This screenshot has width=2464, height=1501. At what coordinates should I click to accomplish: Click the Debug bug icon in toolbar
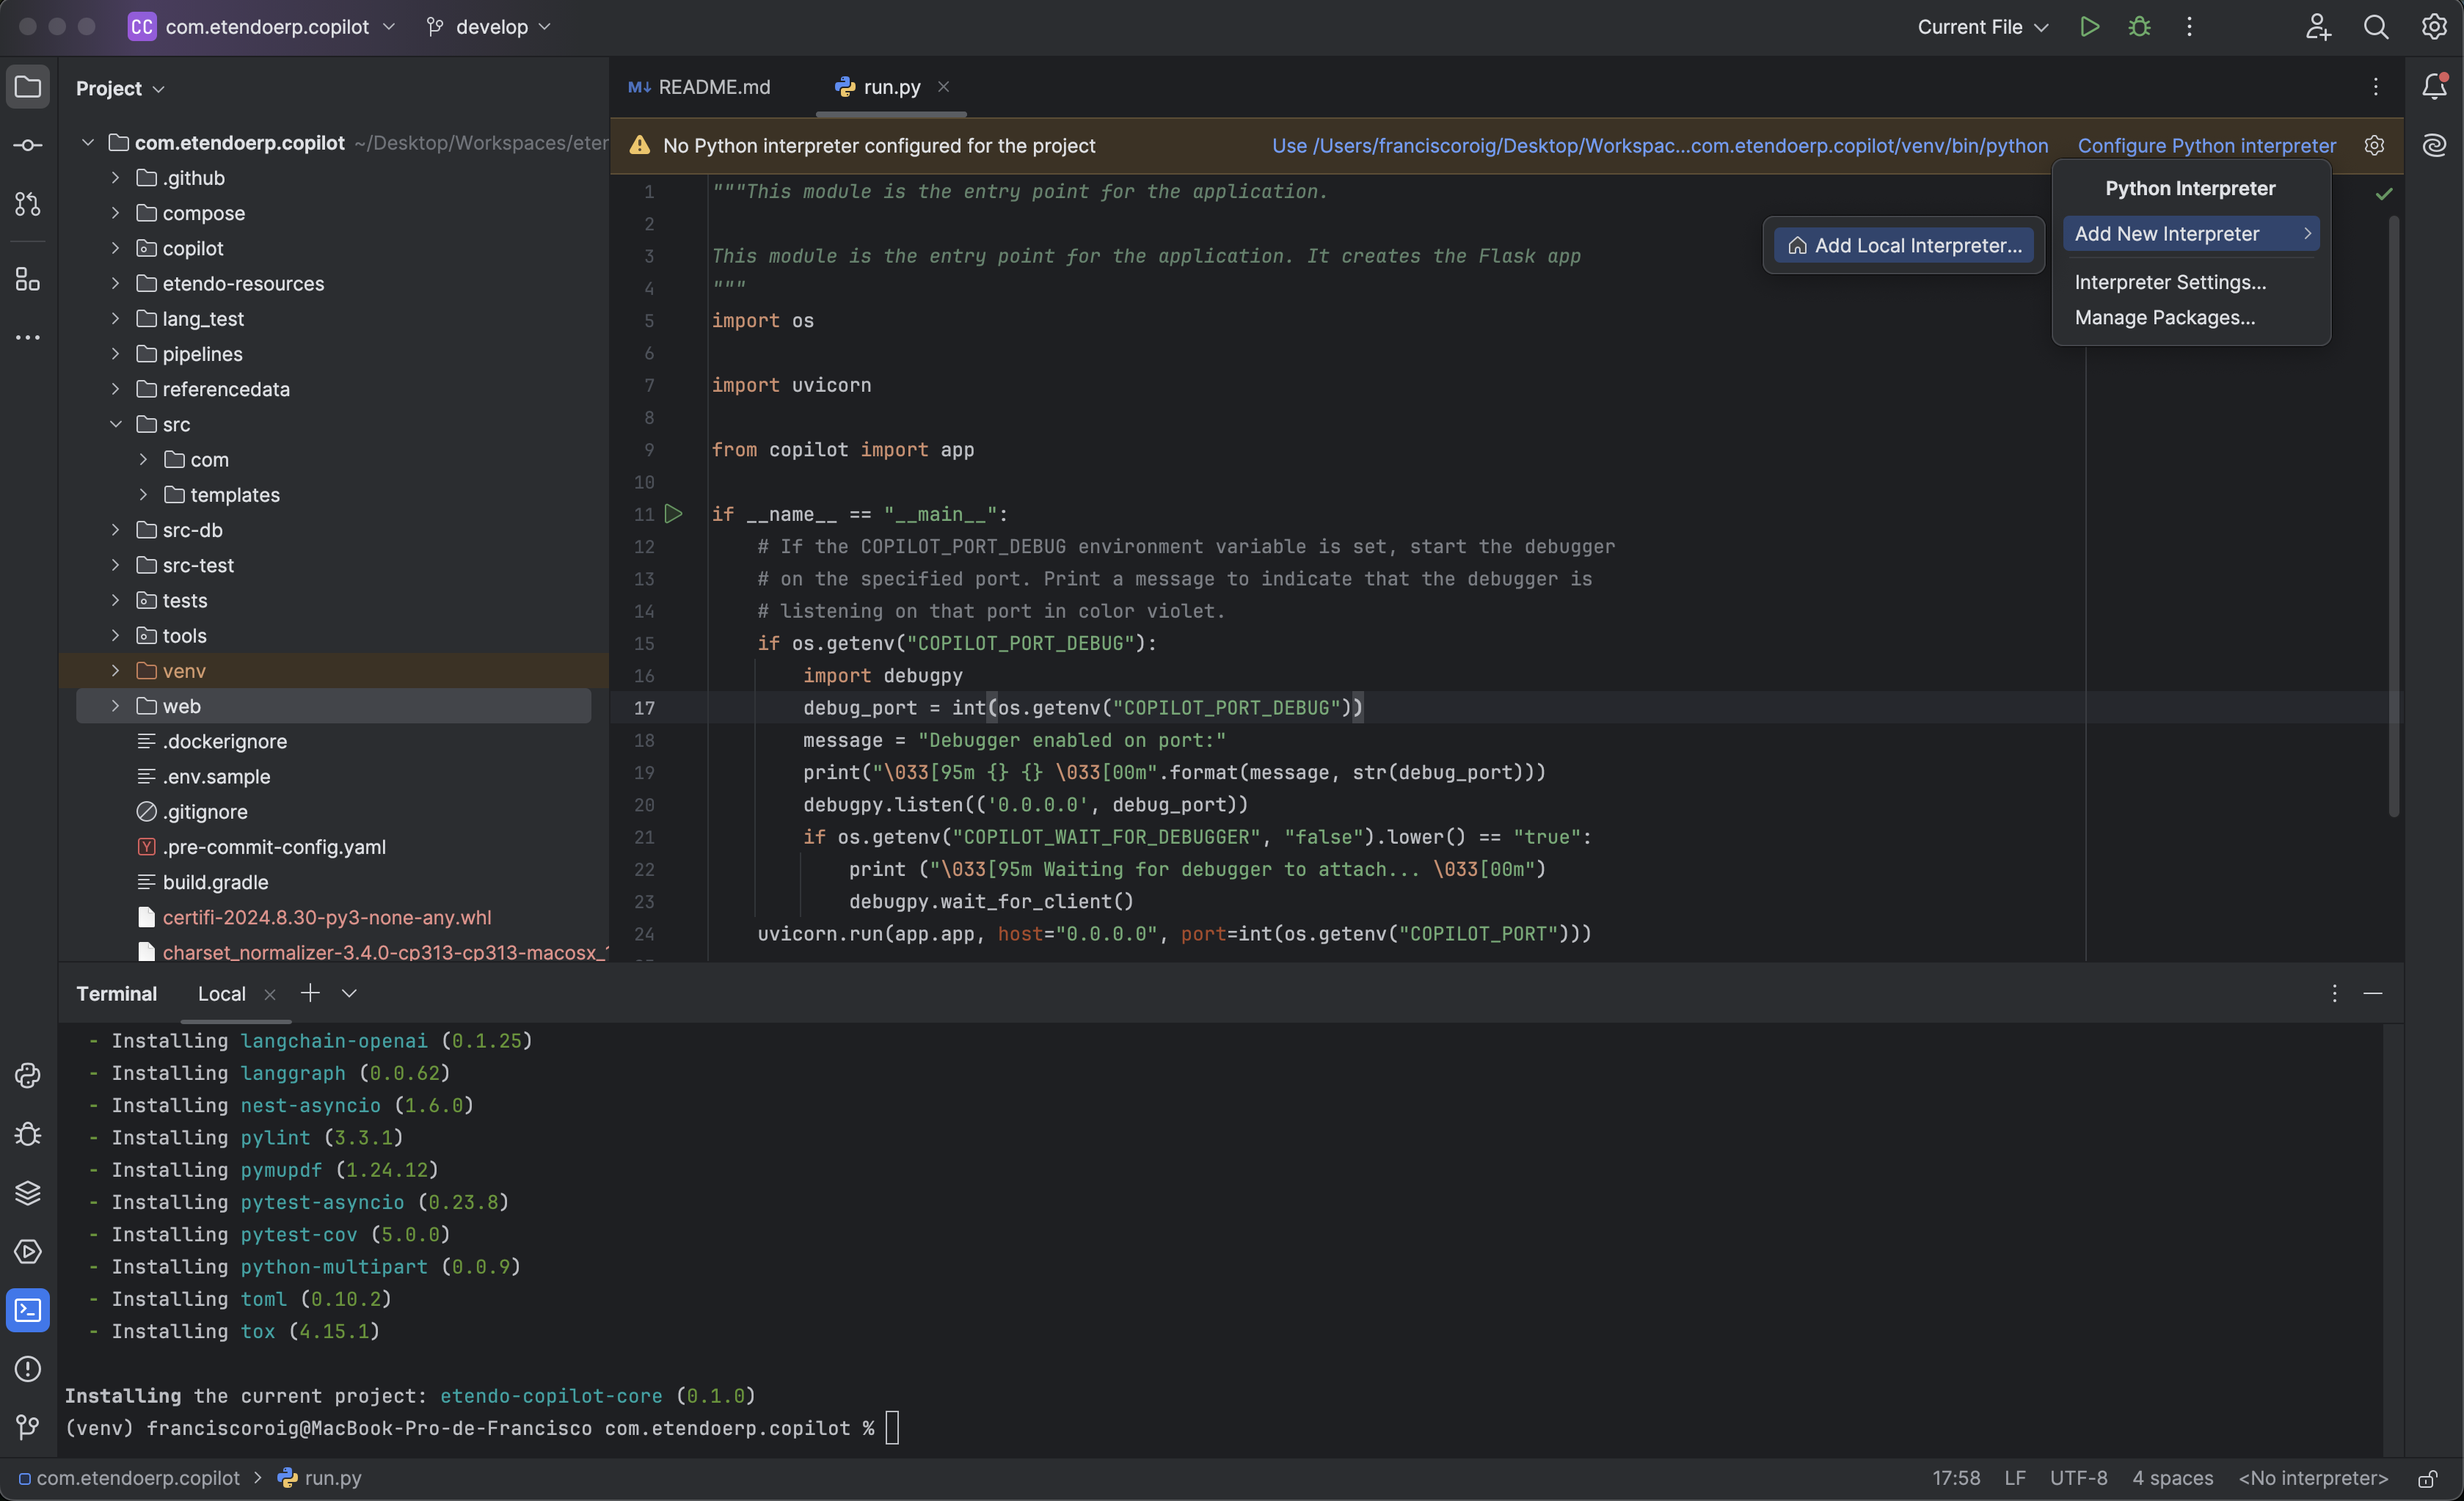(2139, 27)
